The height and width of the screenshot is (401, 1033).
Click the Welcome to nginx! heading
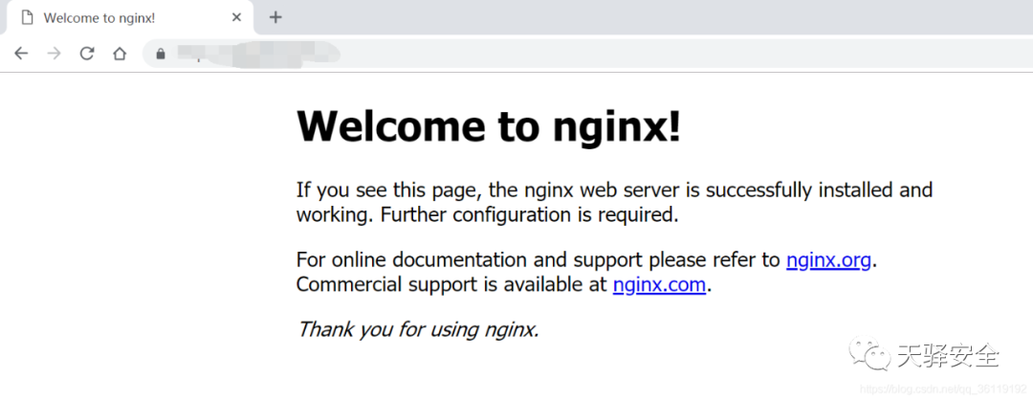point(489,125)
